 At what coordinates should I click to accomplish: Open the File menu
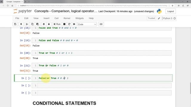17,18
